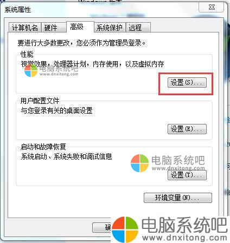Click the 系统属性 title bar text
Screen dimensions: 230x243
(18, 10)
